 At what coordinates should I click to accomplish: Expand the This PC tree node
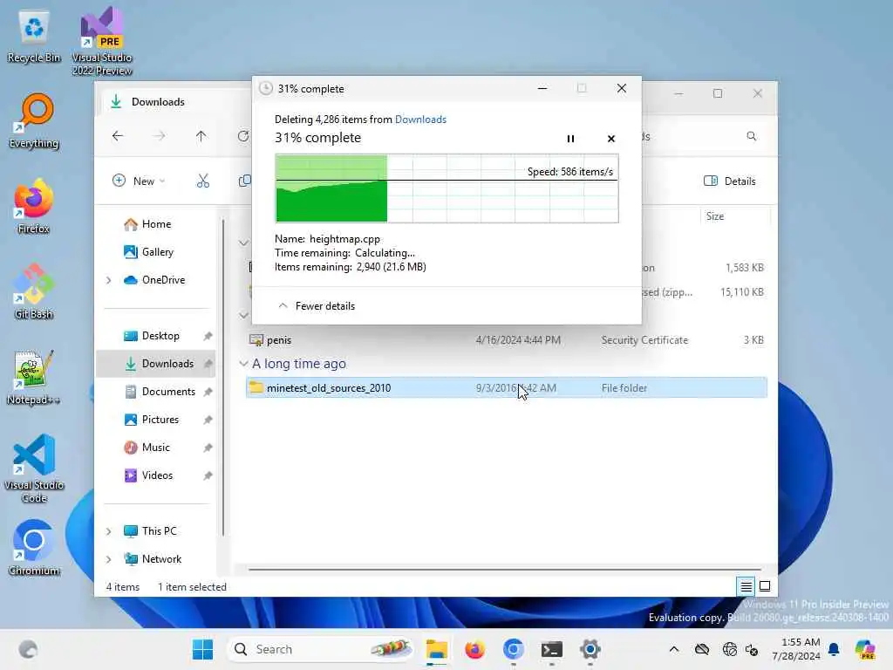[109, 531]
